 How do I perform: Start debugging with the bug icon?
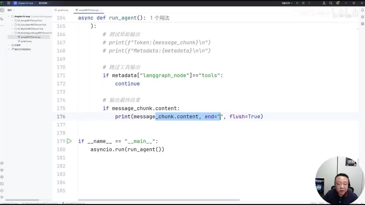coord(303,3)
